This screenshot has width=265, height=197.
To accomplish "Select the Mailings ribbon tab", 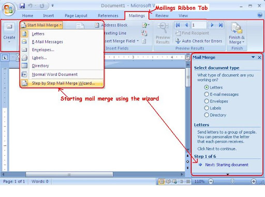I will coord(137,15).
